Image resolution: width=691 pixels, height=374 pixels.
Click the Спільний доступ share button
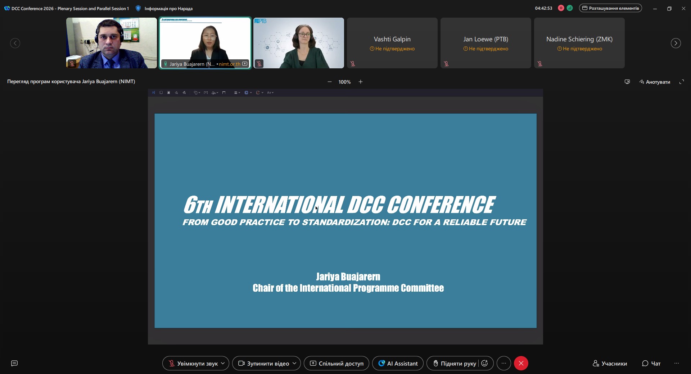(x=337, y=363)
